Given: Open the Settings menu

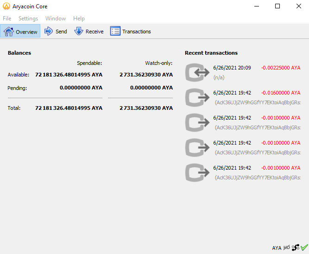Looking at the screenshot, I should 28,19.
